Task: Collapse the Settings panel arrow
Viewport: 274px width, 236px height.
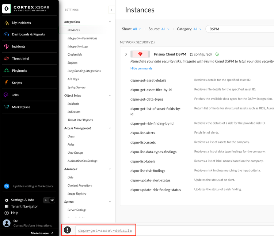Action: click(111, 10)
